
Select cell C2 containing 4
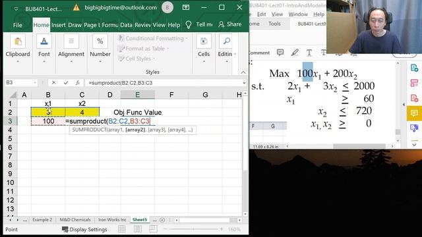tap(82, 113)
